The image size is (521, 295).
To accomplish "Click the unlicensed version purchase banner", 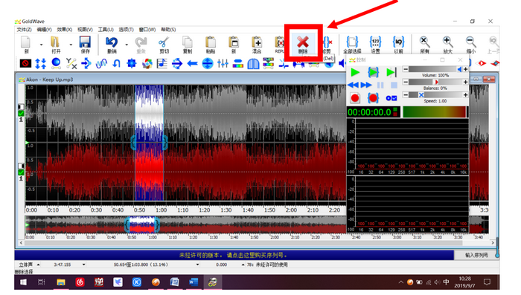I will pyautogui.click(x=234, y=255).
